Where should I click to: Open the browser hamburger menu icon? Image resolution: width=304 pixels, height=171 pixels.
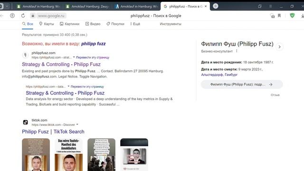tap(270, 6)
